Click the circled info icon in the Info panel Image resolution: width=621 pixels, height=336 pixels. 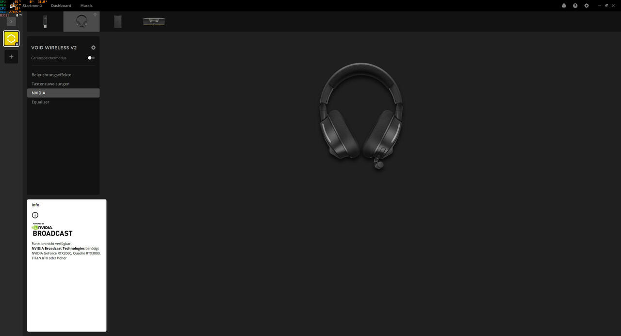35,215
